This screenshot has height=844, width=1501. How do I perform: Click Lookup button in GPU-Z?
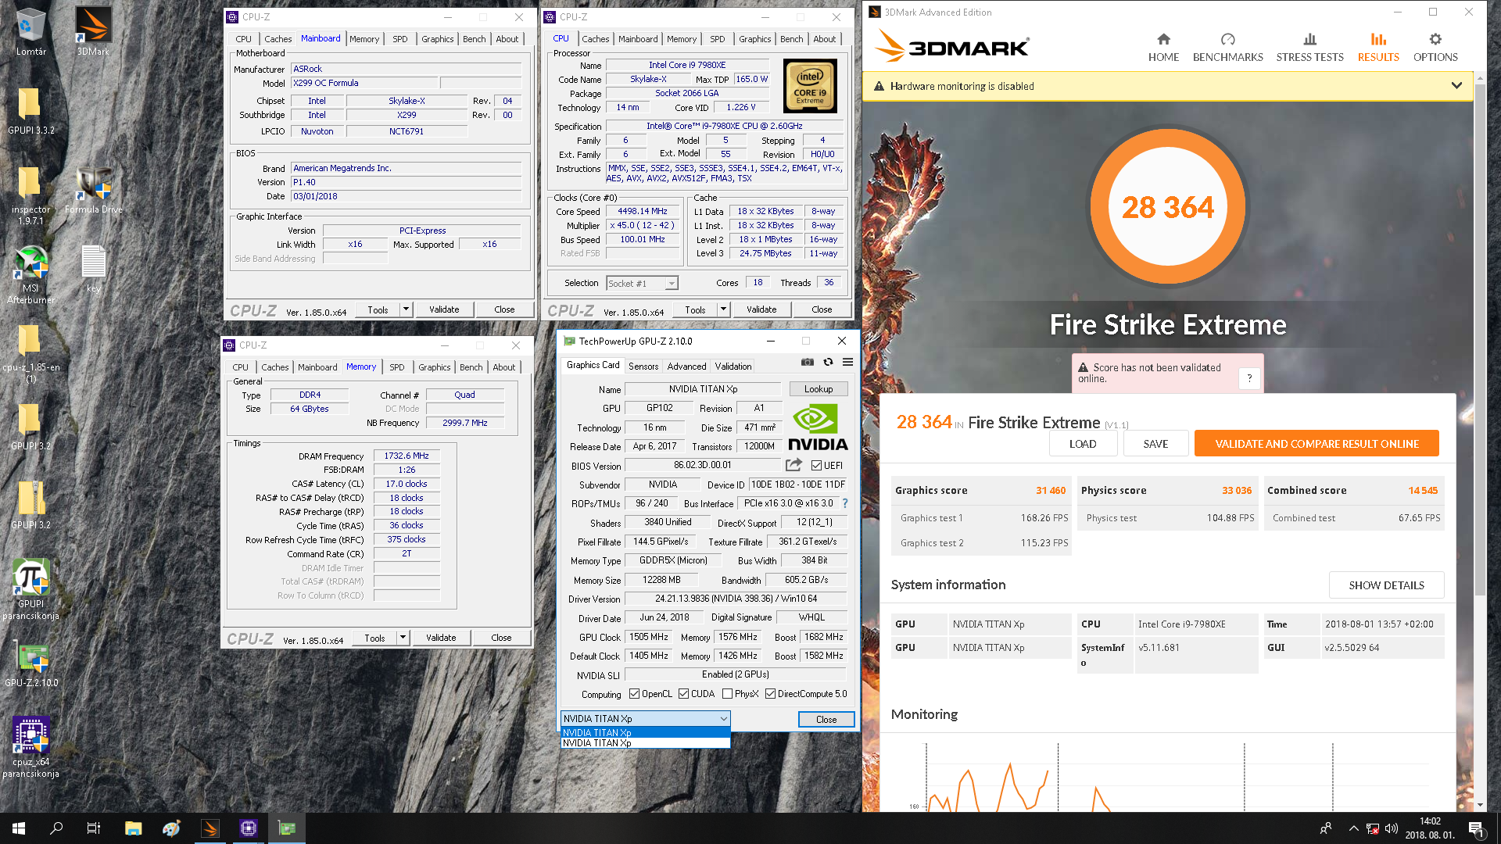click(x=819, y=389)
